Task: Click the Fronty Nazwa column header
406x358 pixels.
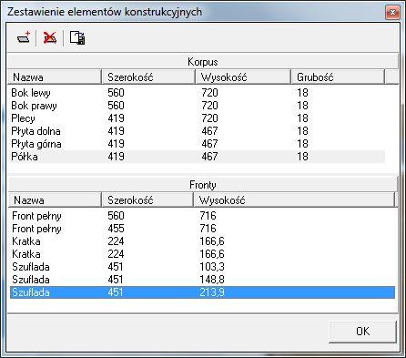Action: point(55,200)
